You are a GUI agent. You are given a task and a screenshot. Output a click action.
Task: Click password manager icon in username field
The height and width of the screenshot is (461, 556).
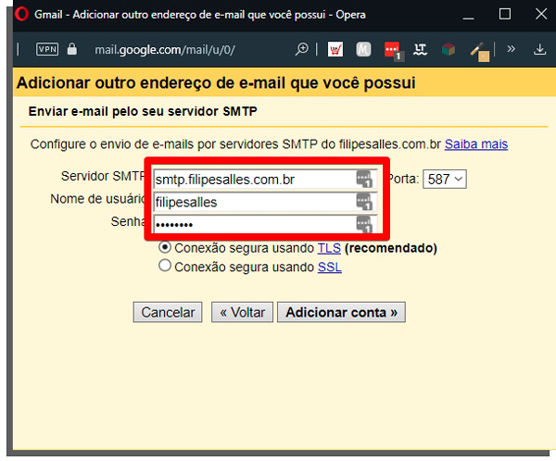364,202
